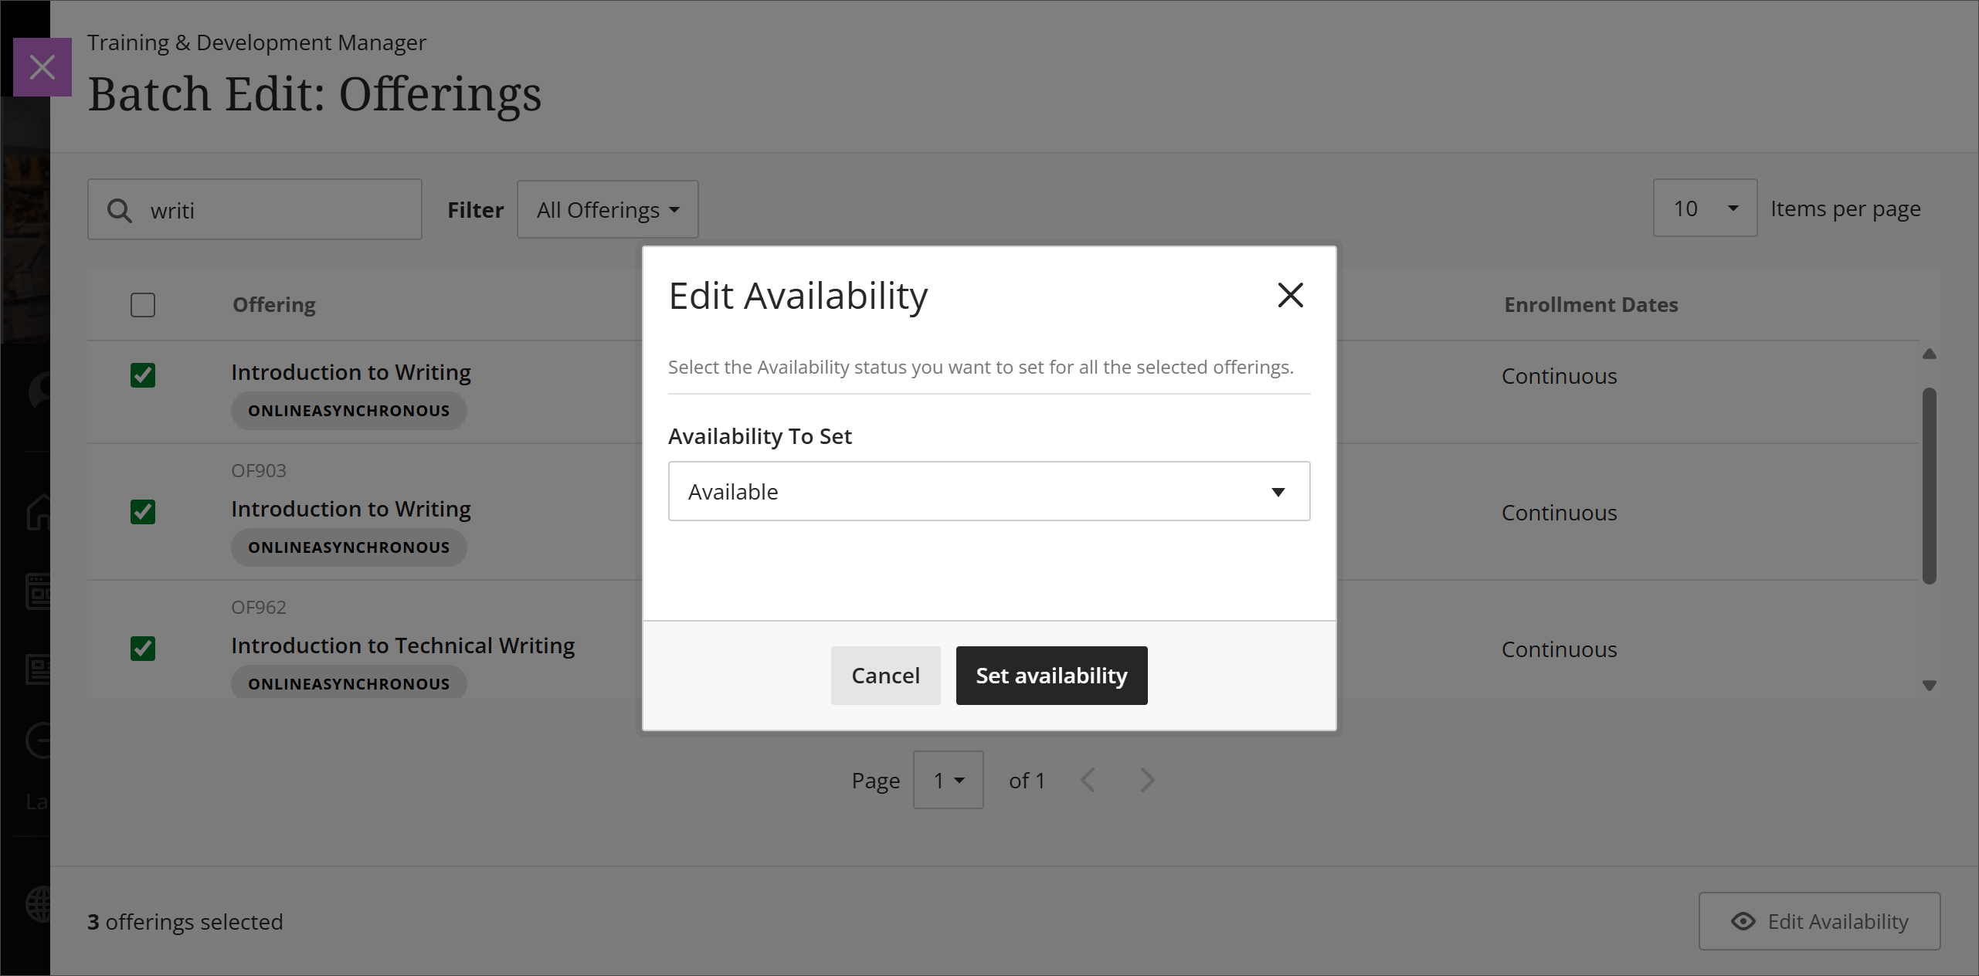Open the Availability To Set dropdown showing Available

(989, 491)
